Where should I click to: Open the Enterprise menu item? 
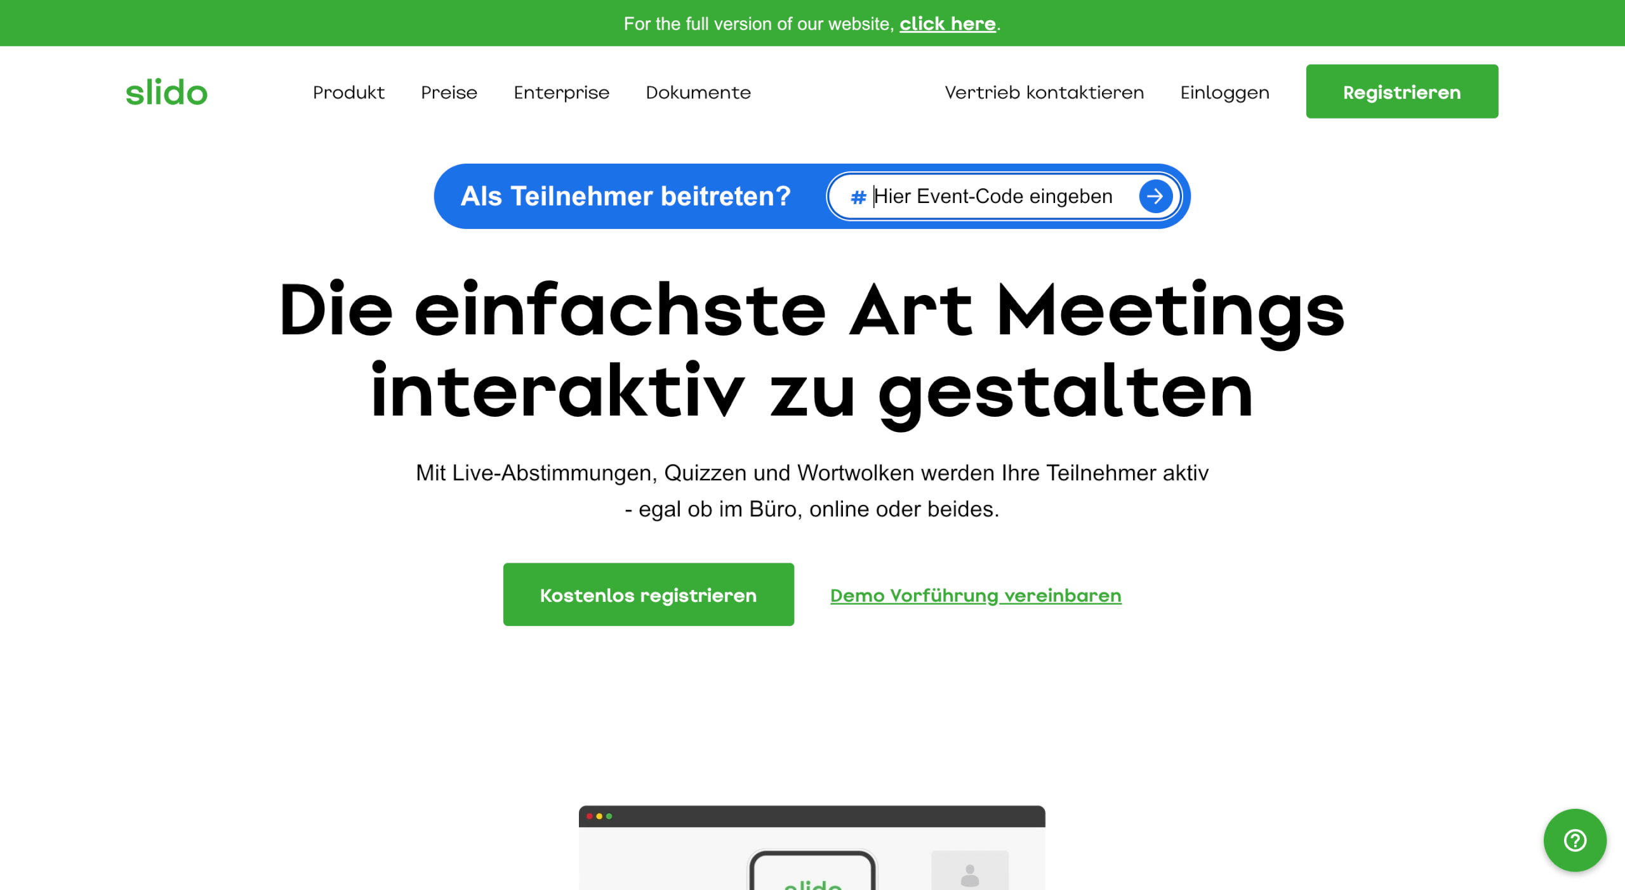tap(561, 93)
